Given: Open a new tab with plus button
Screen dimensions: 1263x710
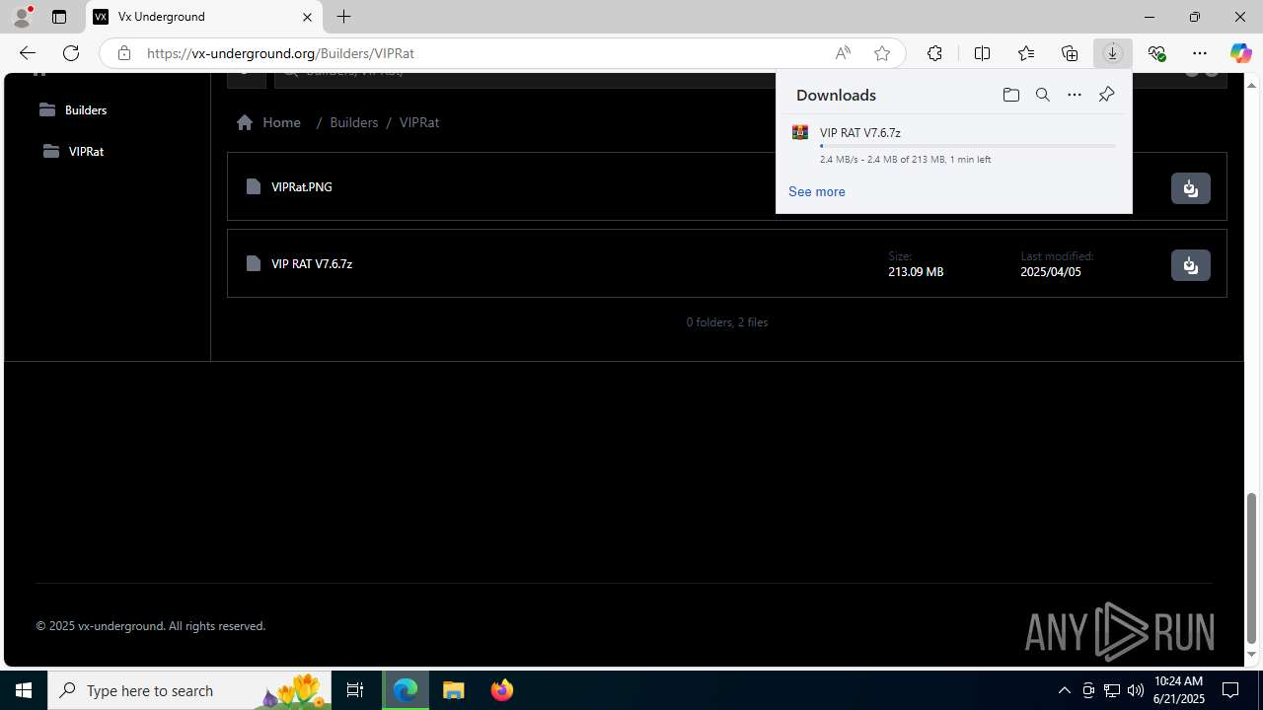Looking at the screenshot, I should point(343,17).
